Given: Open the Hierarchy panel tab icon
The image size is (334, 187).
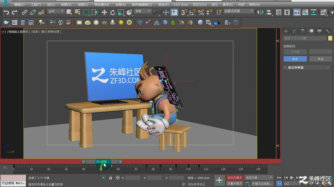Looking at the screenshot, I should coord(303,31).
